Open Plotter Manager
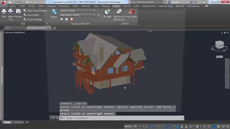 (x=33, y=19)
